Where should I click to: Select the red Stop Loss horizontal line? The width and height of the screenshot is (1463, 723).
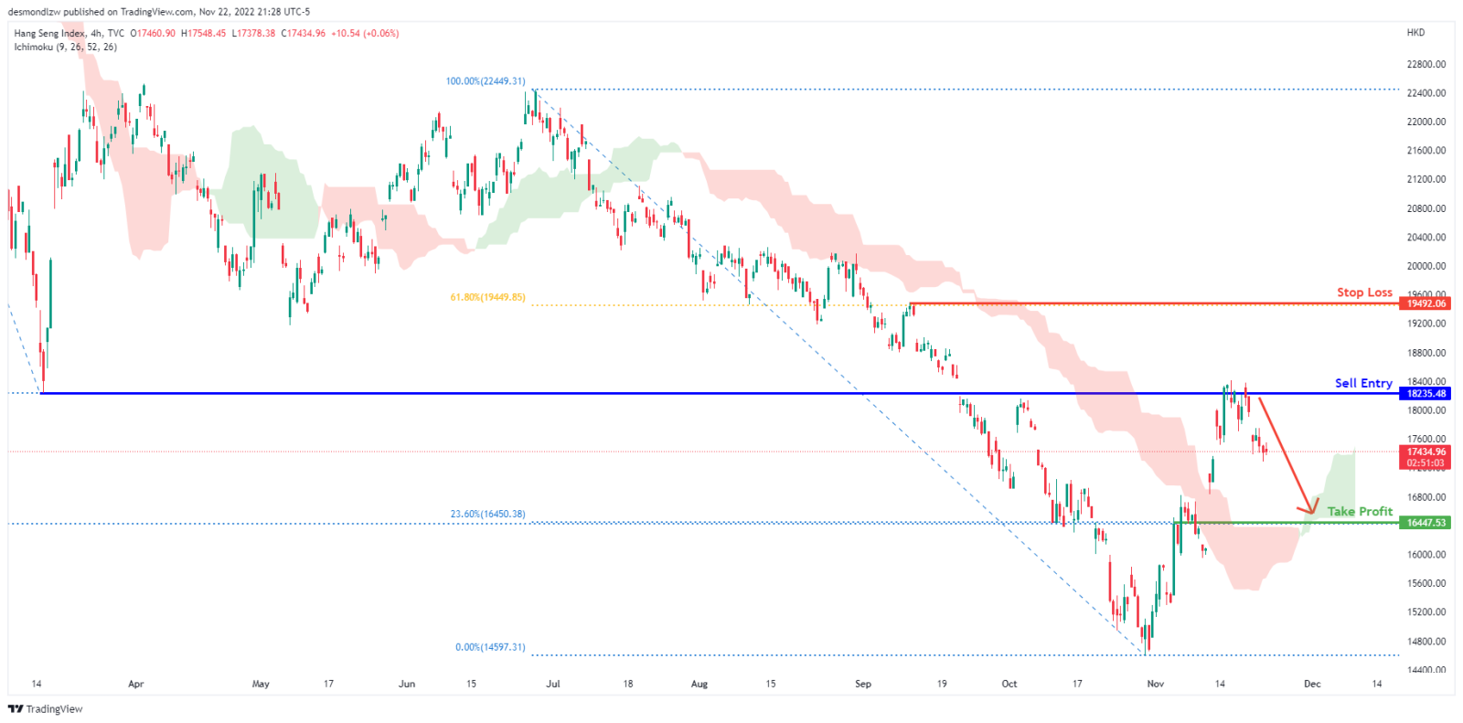(x=1155, y=303)
